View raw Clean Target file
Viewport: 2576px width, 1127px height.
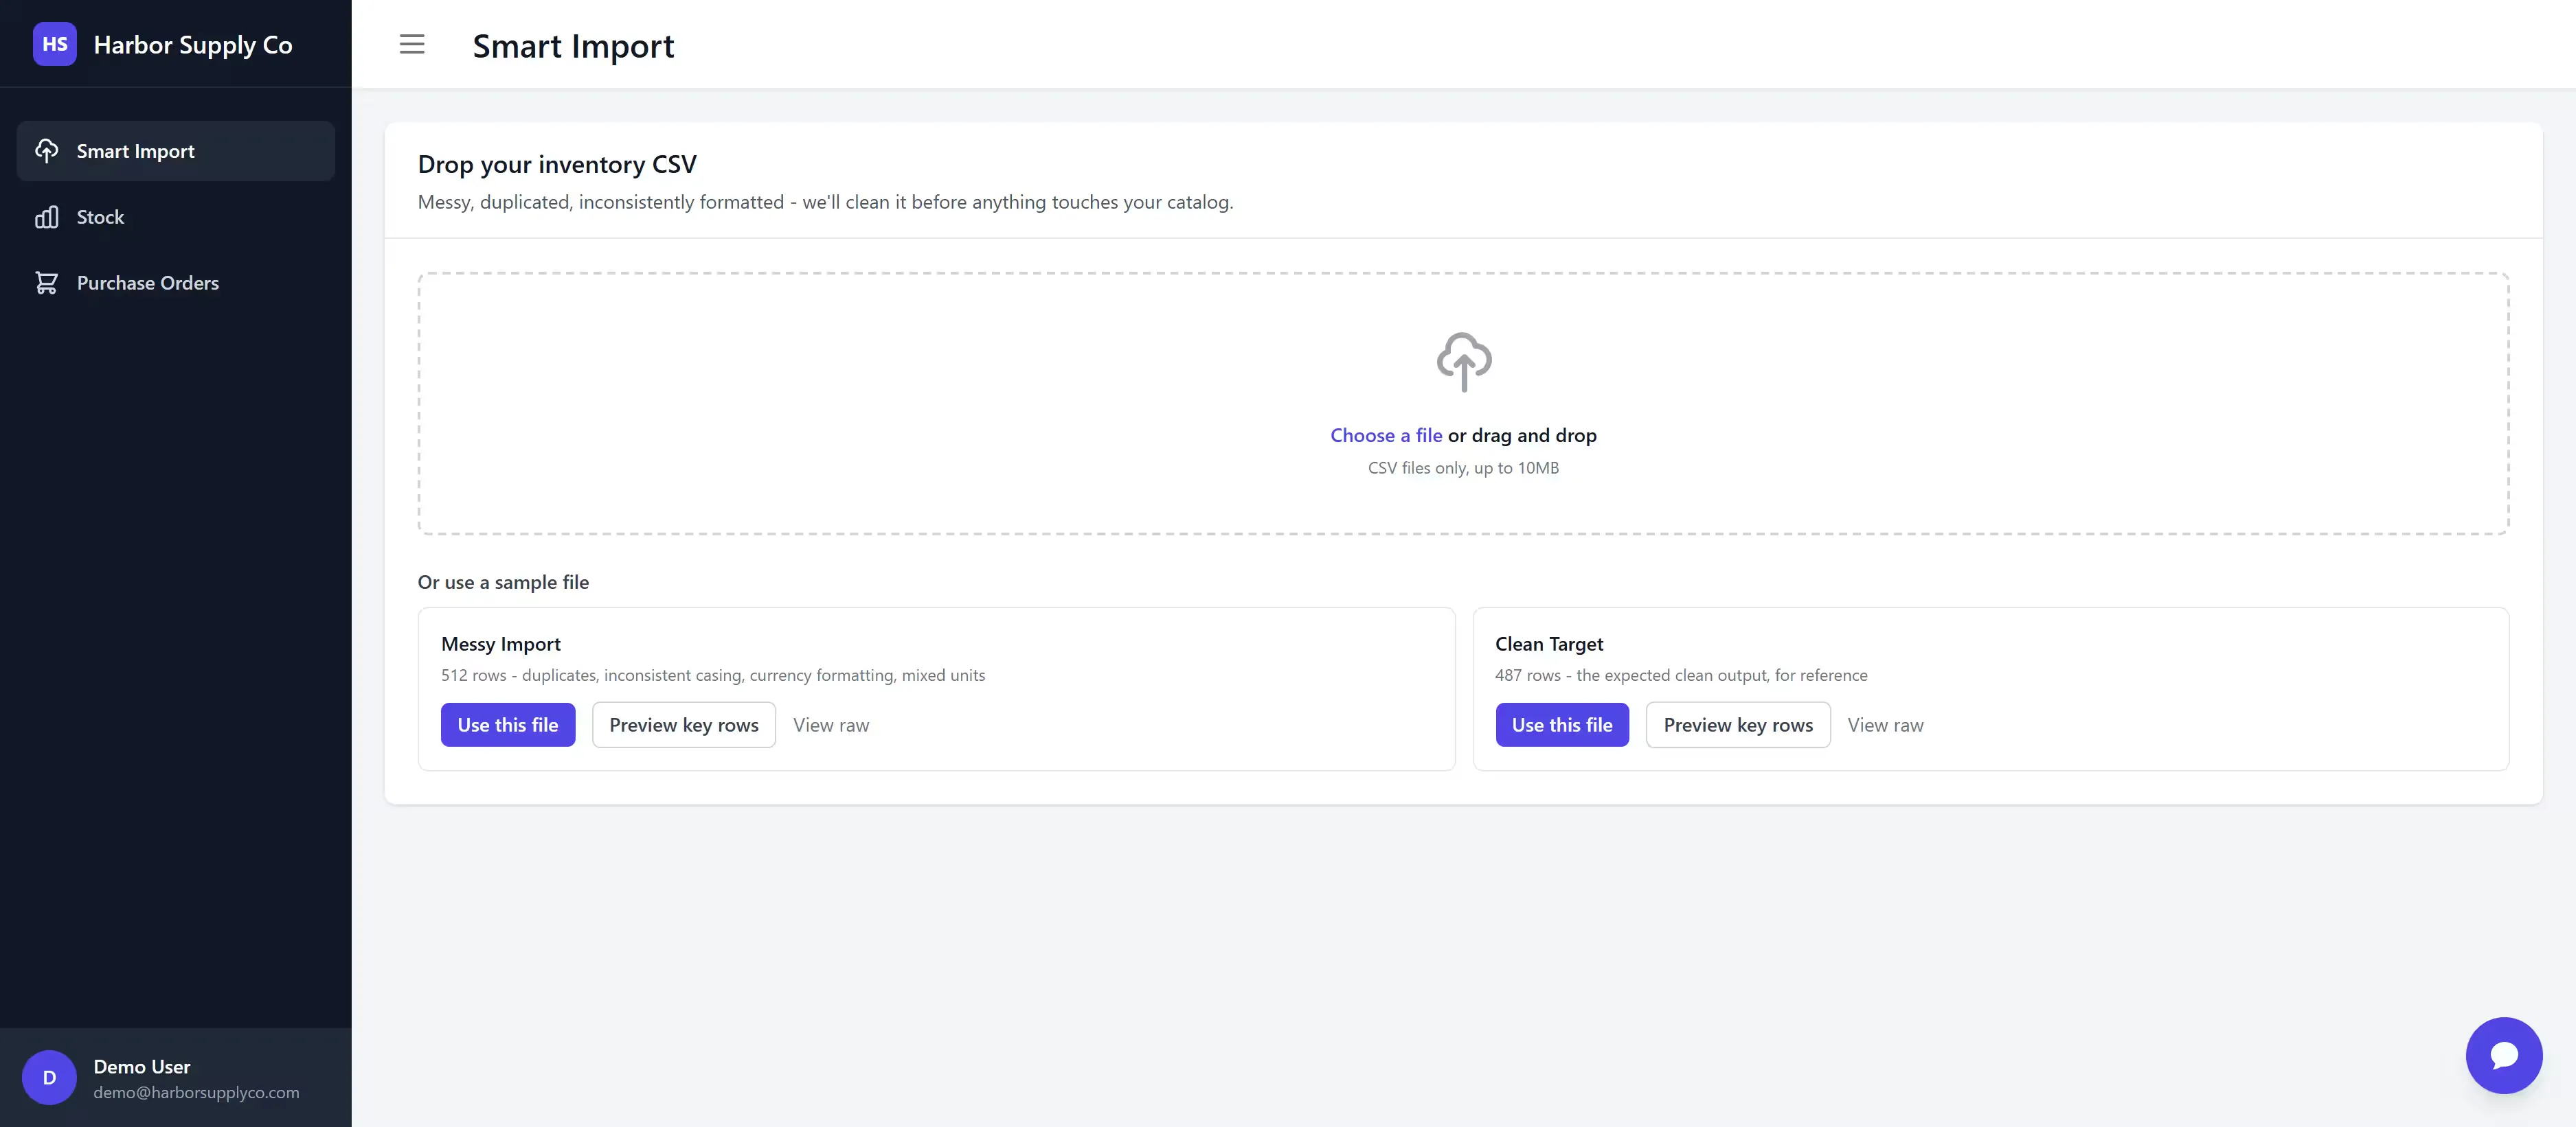click(x=1885, y=725)
